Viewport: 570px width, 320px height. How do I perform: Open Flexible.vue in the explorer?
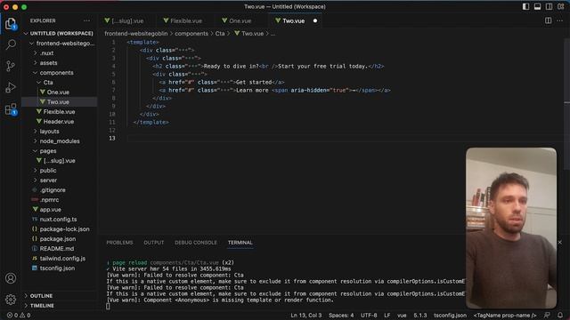coord(59,112)
